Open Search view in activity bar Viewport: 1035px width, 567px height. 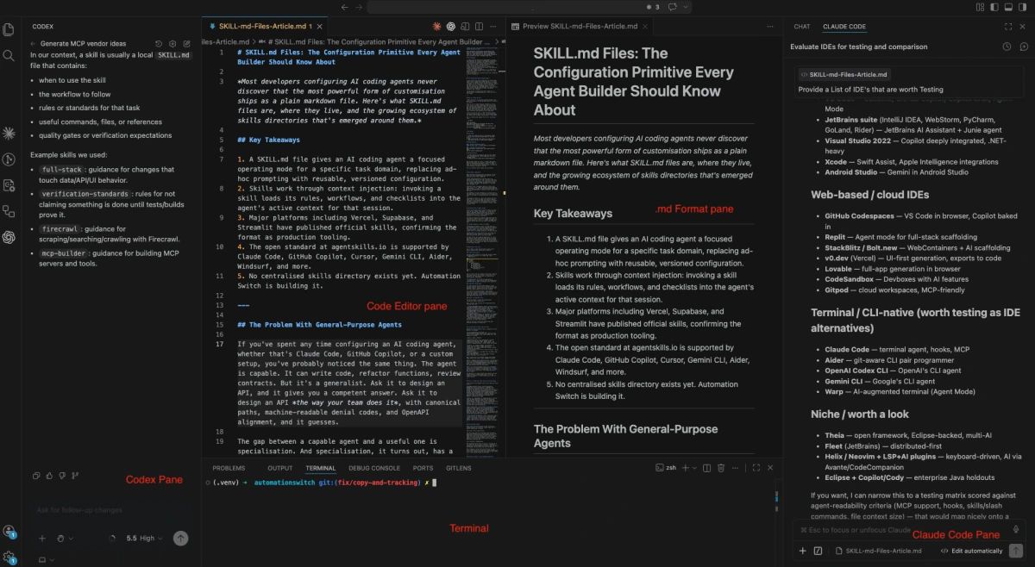(9, 55)
